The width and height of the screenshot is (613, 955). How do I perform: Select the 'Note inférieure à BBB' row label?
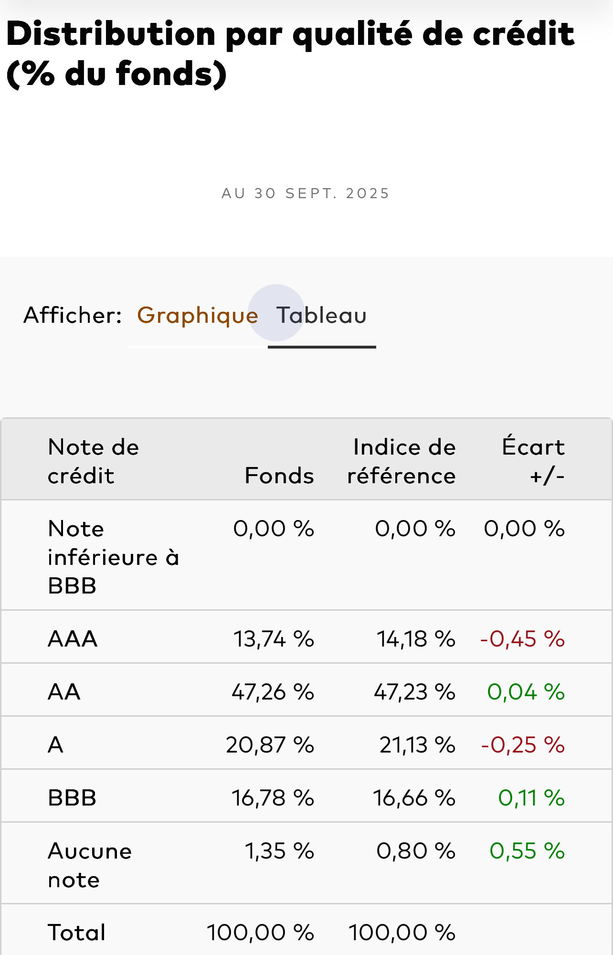coord(113,557)
